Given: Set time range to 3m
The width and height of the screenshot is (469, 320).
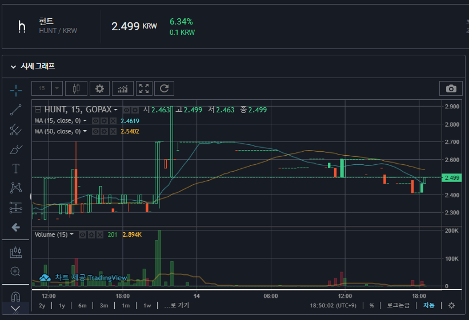Looking at the screenshot, I should click(104, 306).
